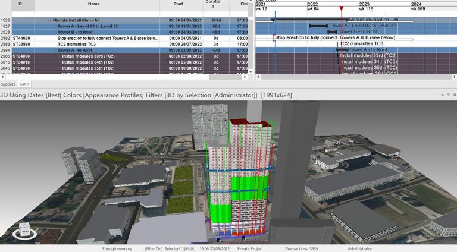Image resolution: width=457 pixels, height=252 pixels.
Task: Click the 356d duration cell
Action: 216,20
